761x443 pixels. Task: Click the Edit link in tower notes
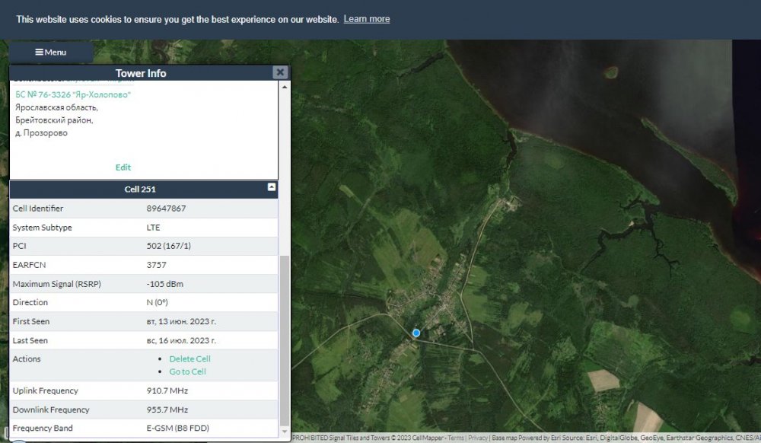[123, 167]
